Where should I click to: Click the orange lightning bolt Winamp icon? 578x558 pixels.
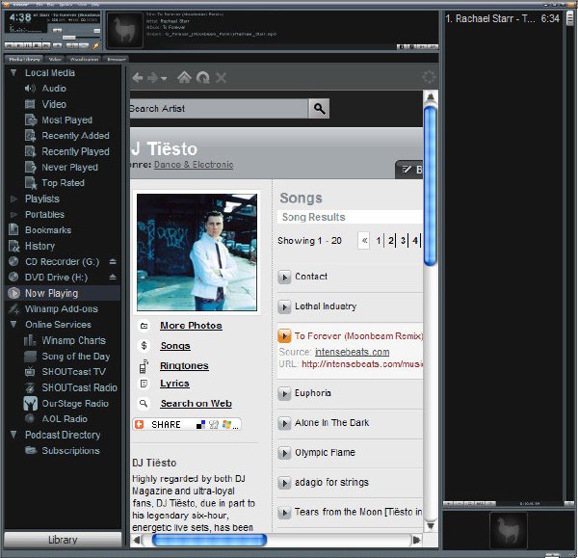95,46
